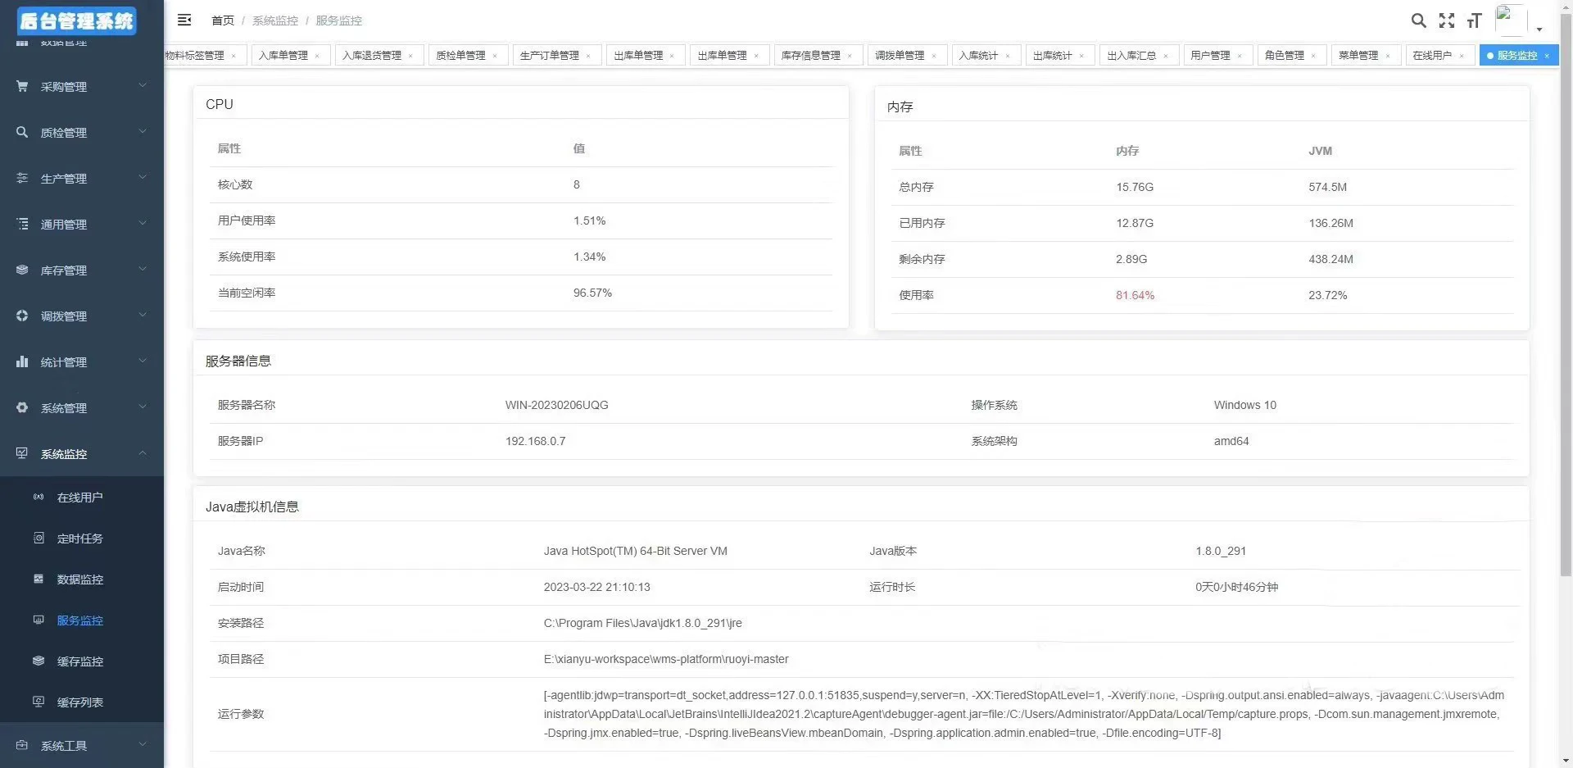
Task: Open global search via magnifier icon
Action: pyautogui.click(x=1419, y=20)
